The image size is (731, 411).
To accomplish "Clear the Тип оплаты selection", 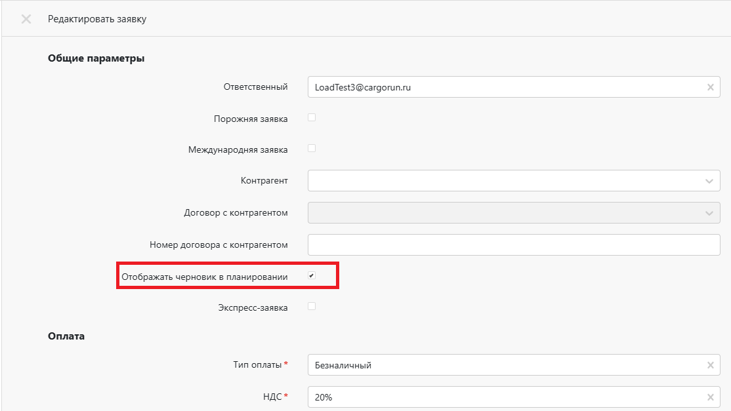I will [710, 365].
